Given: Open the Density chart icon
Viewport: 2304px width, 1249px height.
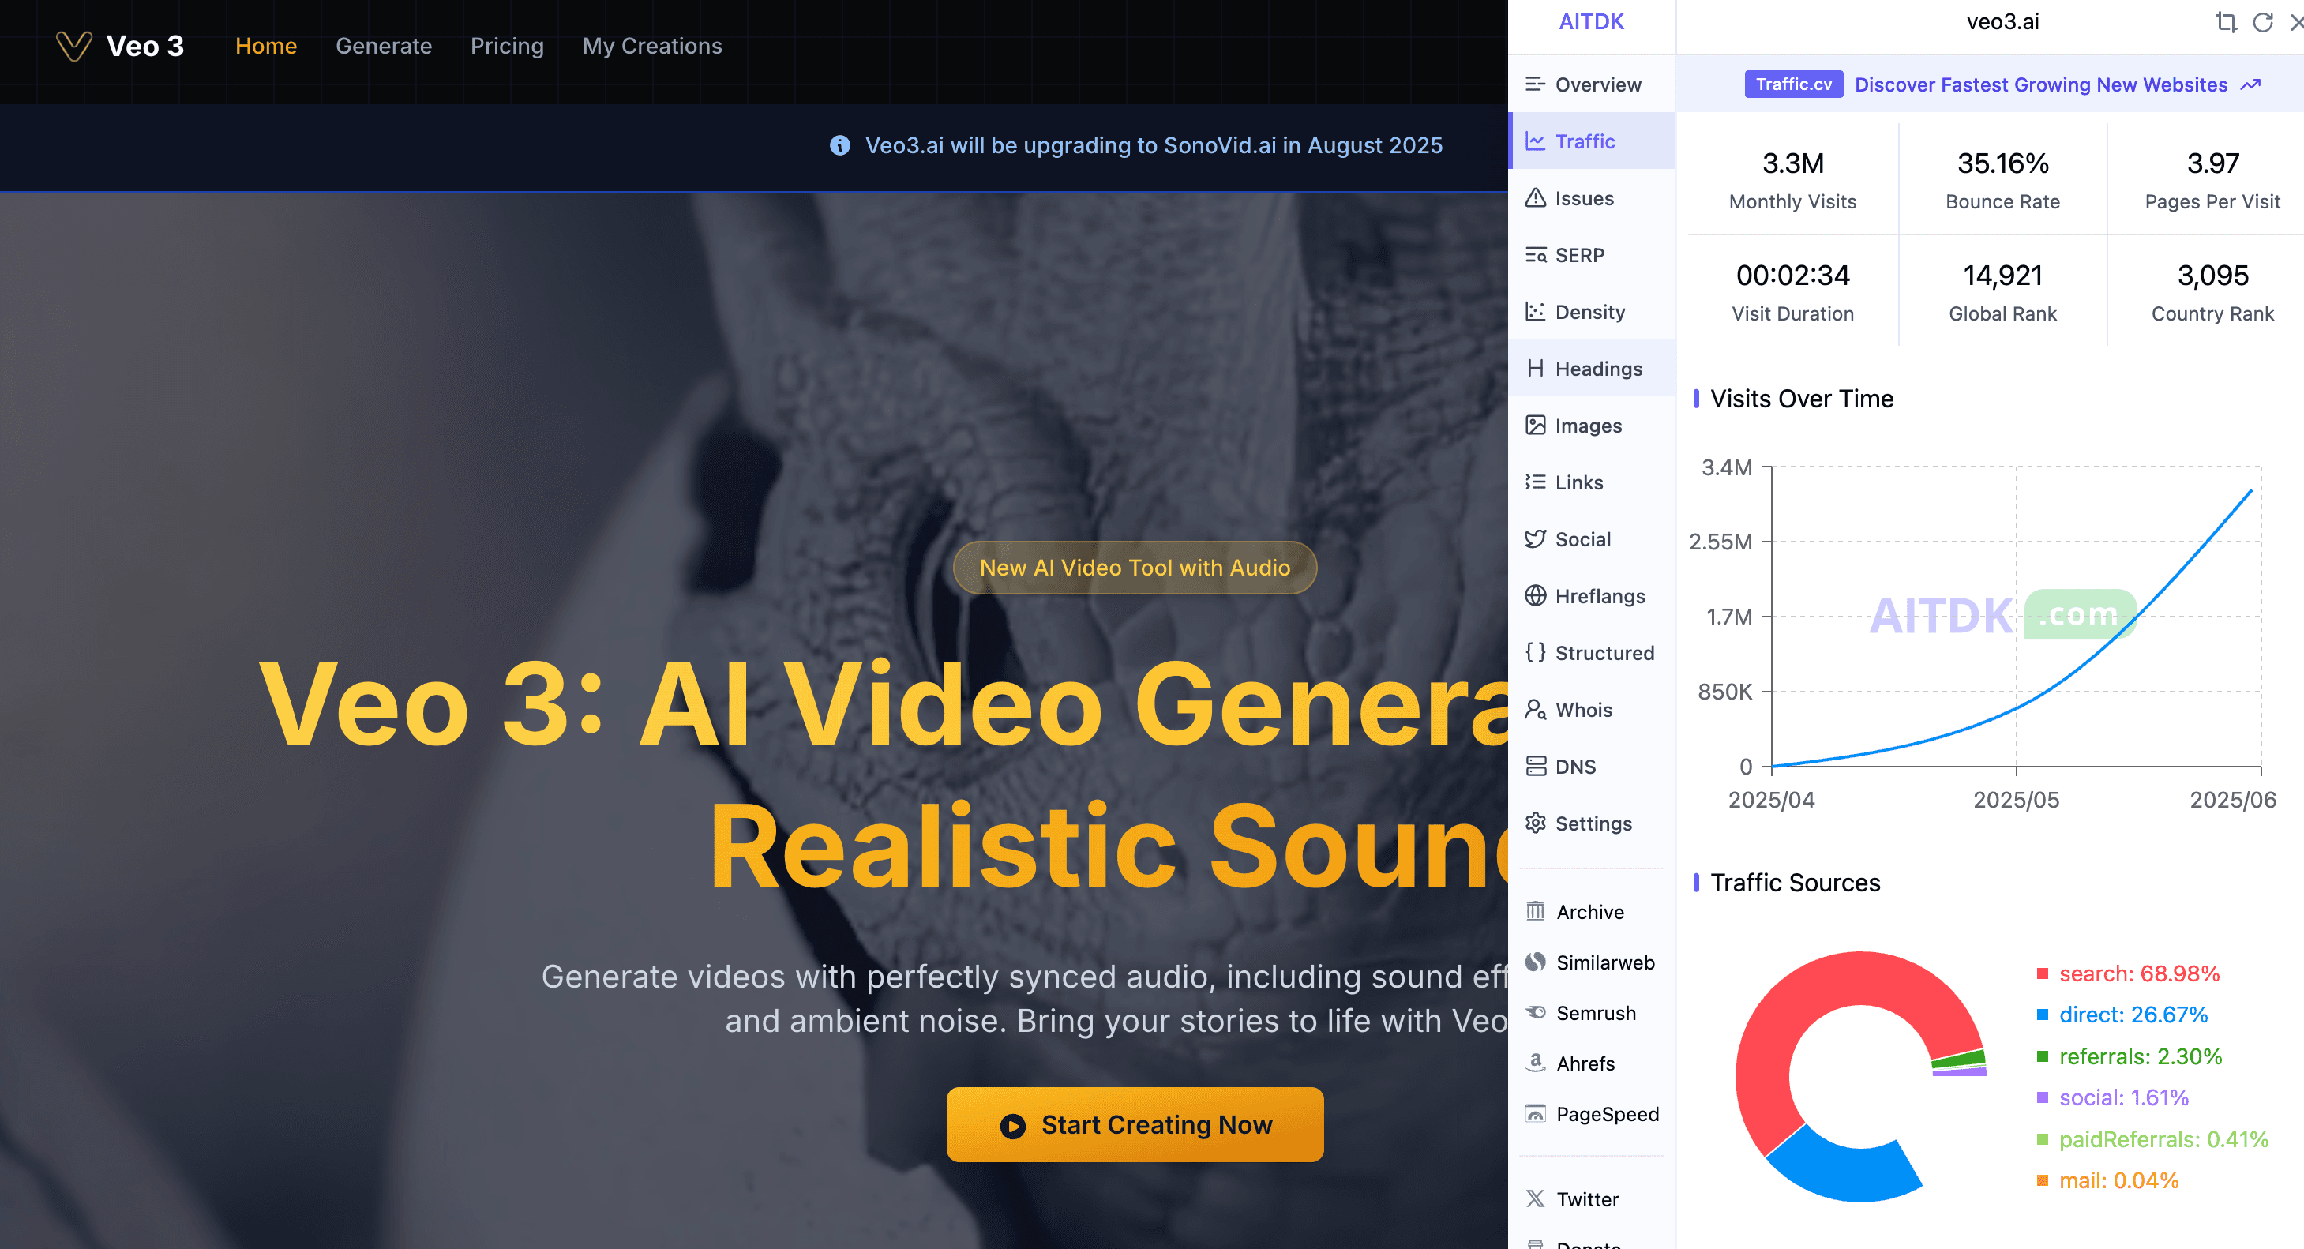Looking at the screenshot, I should pyautogui.click(x=1536, y=311).
